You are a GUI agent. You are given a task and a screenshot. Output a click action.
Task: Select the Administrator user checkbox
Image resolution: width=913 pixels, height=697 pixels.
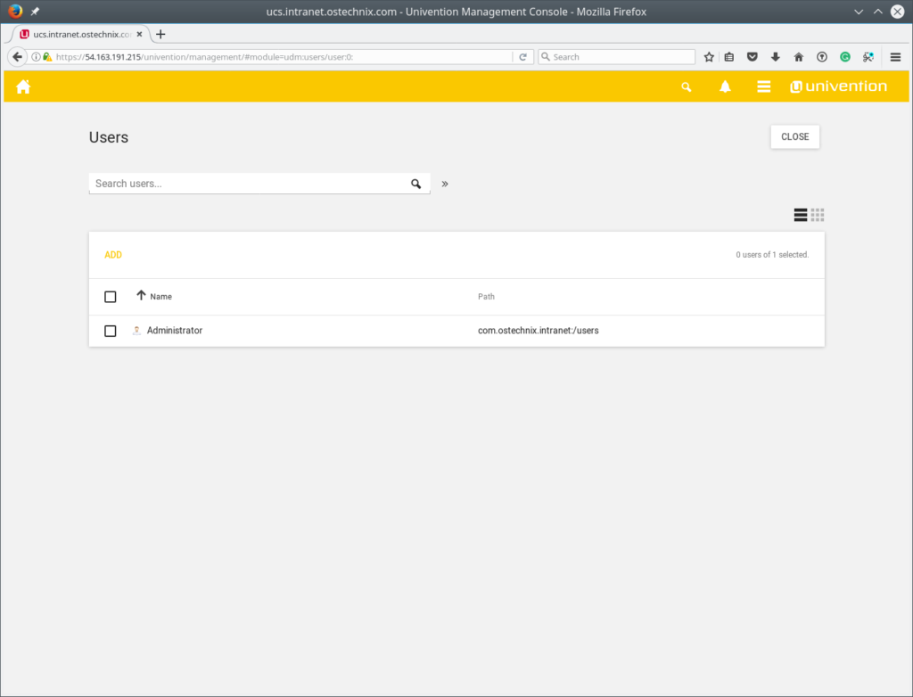pos(110,330)
